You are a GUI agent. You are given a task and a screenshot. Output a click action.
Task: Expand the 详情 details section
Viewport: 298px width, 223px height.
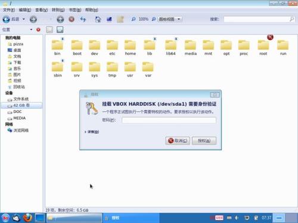pyautogui.click(x=92, y=132)
